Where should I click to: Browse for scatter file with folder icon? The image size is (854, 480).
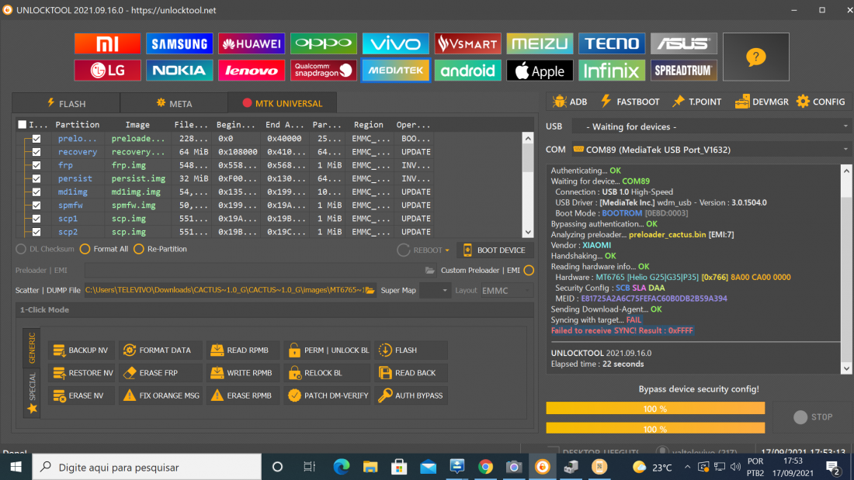(370, 290)
